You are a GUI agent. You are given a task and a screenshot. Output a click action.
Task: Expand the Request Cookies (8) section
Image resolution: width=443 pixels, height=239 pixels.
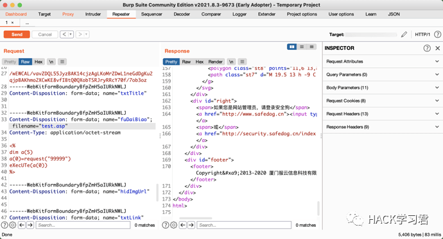point(383,101)
